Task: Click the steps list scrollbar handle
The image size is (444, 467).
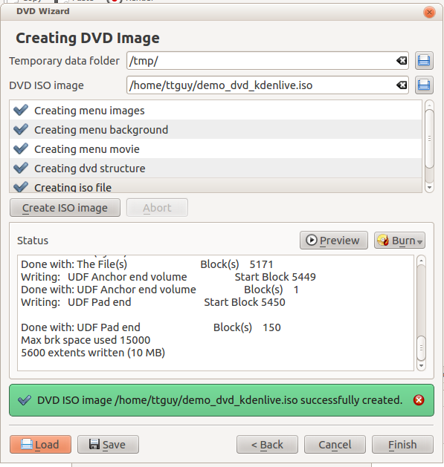Action: click(x=429, y=139)
